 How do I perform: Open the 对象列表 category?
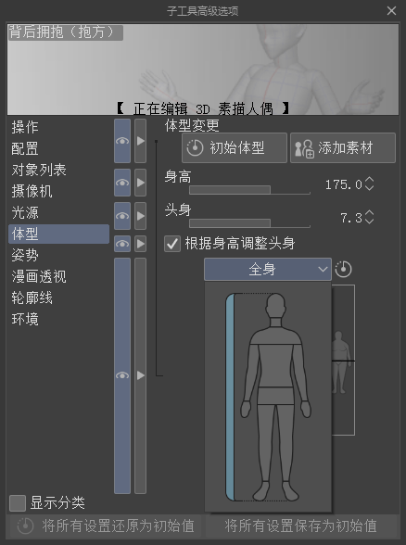pos(58,170)
